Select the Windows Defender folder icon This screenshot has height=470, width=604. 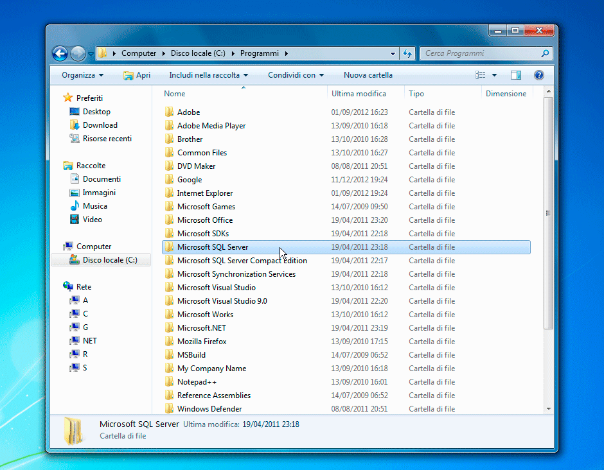[x=169, y=408]
